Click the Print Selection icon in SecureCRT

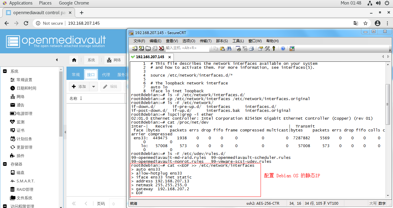[x=245, y=48]
